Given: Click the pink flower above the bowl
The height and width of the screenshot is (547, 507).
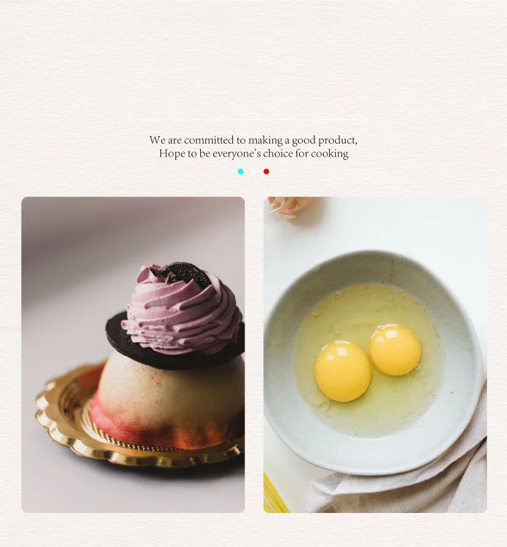Looking at the screenshot, I should pos(291,207).
